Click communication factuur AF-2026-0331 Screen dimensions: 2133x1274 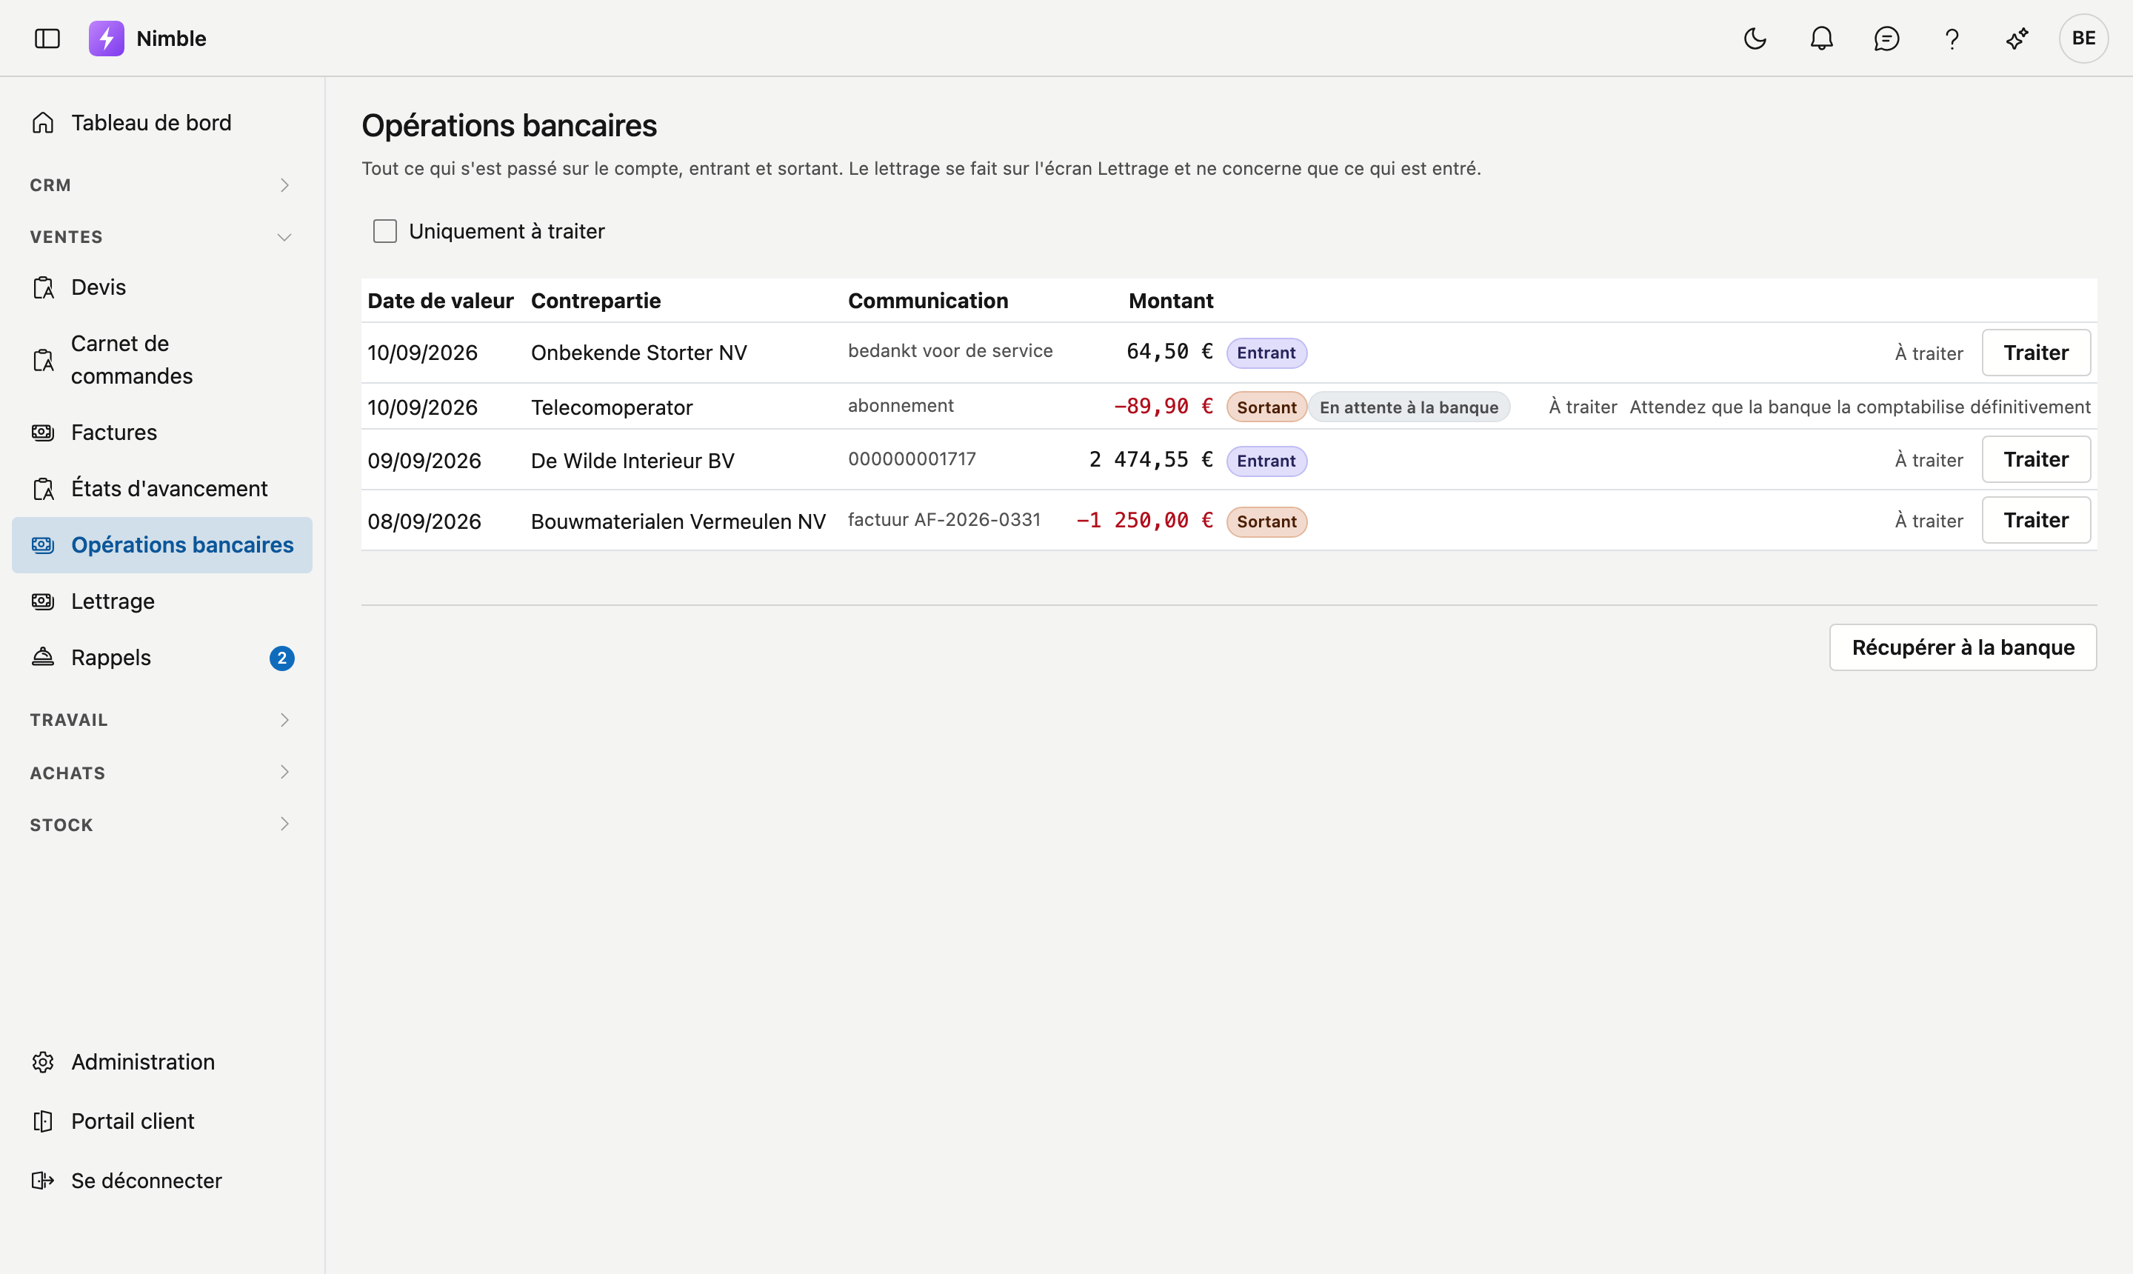944,520
